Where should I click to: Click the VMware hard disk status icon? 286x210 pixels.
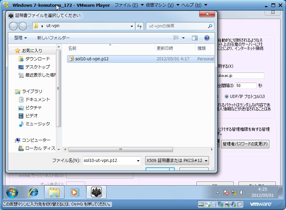(x=201, y=204)
